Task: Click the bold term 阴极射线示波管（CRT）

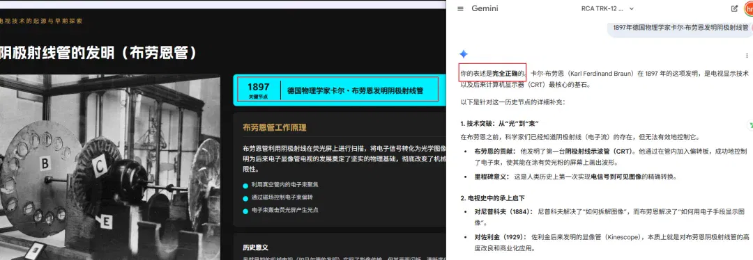Action: tap(599, 152)
